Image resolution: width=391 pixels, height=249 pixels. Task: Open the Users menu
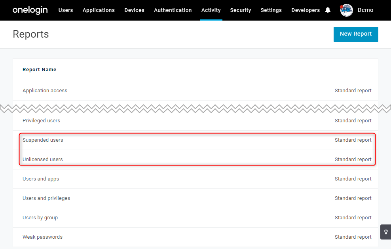point(66,10)
